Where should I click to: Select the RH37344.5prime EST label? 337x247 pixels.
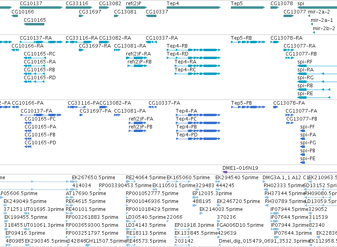point(285,193)
